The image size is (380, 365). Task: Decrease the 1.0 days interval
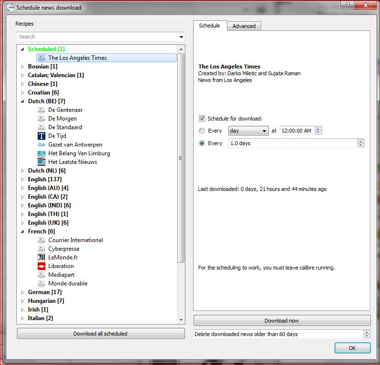point(360,145)
